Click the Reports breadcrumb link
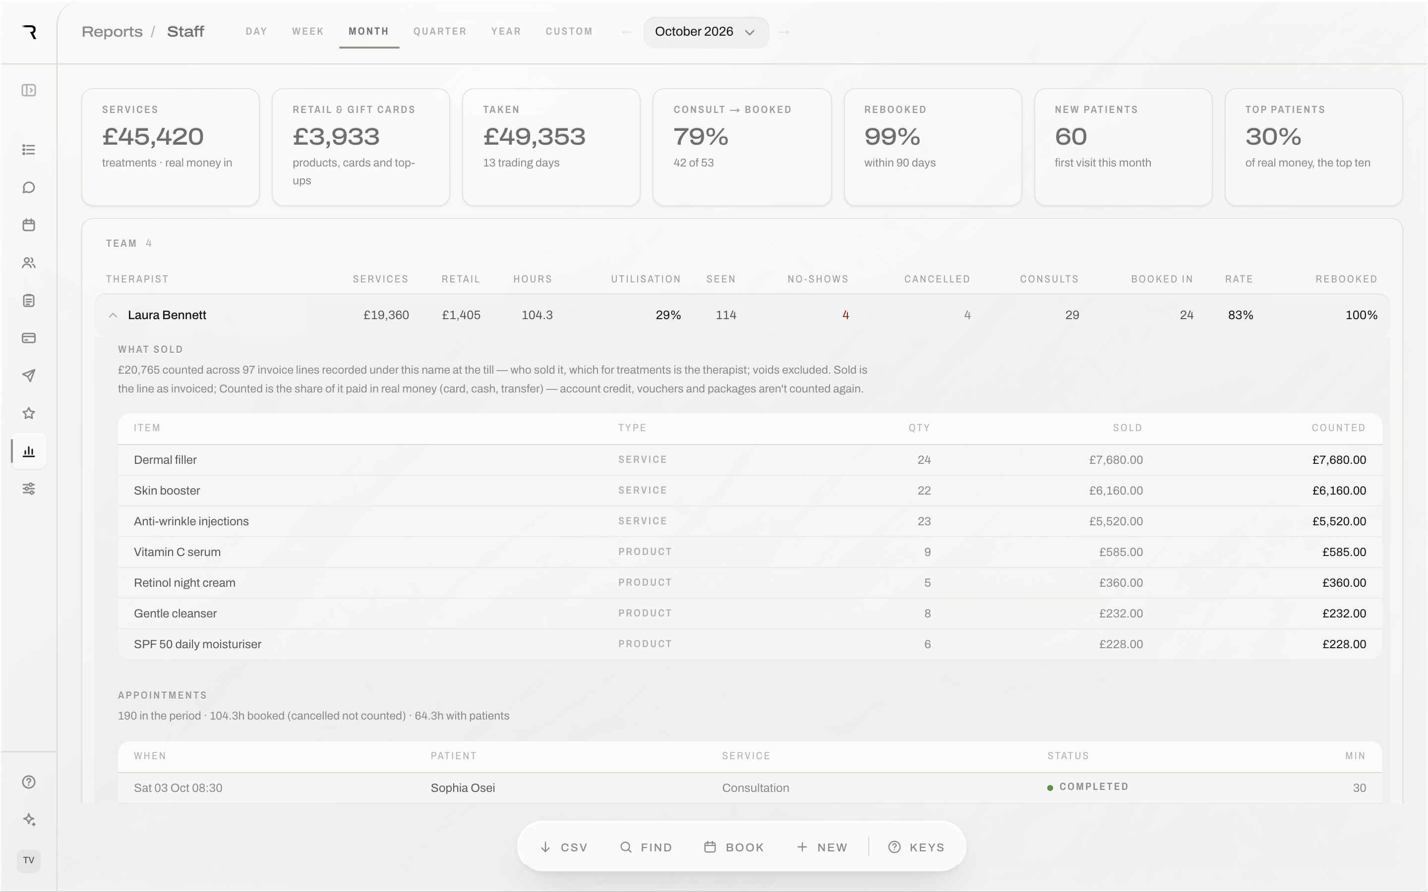 click(x=112, y=32)
